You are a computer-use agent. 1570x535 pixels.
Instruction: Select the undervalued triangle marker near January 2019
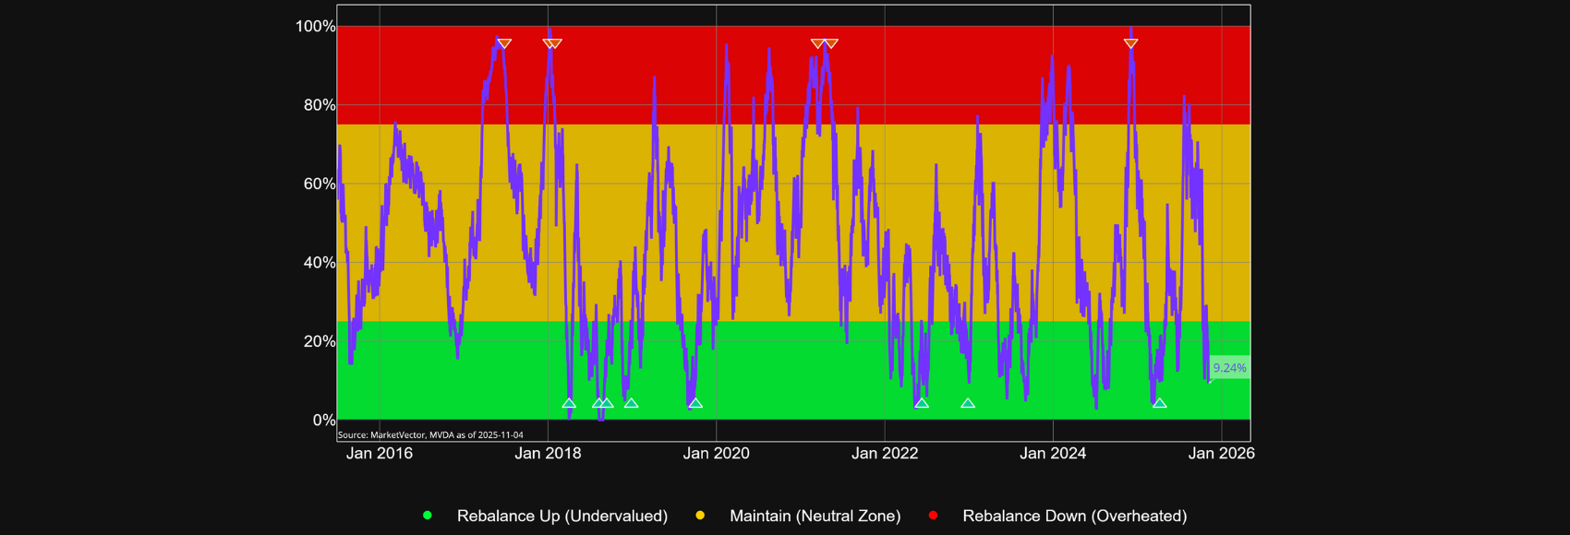point(631,403)
